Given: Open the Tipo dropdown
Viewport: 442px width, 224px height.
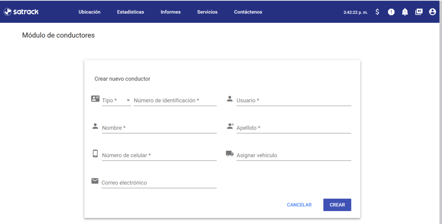Looking at the screenshot, I should (x=117, y=100).
